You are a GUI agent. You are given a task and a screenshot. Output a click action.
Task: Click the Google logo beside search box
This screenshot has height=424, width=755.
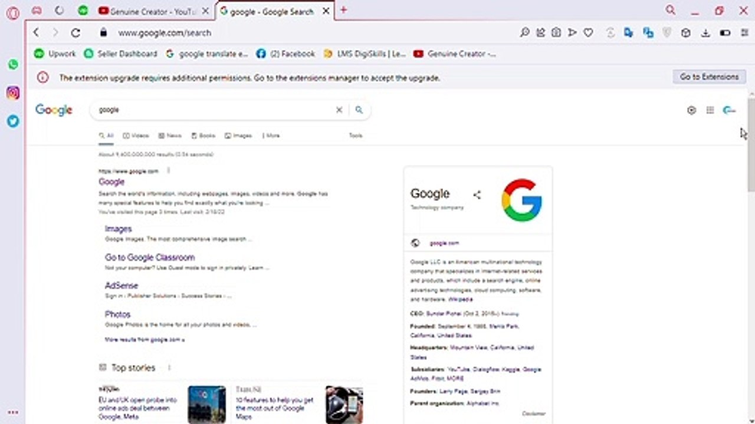coord(54,110)
